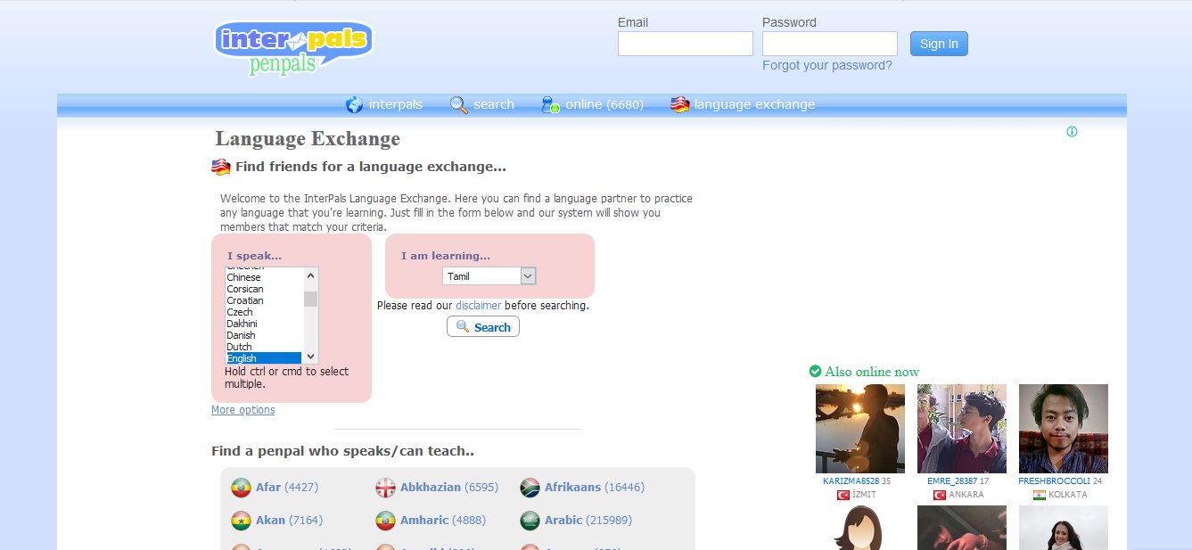
Task: Click the search menu item in the navigation bar
Action: click(x=493, y=104)
